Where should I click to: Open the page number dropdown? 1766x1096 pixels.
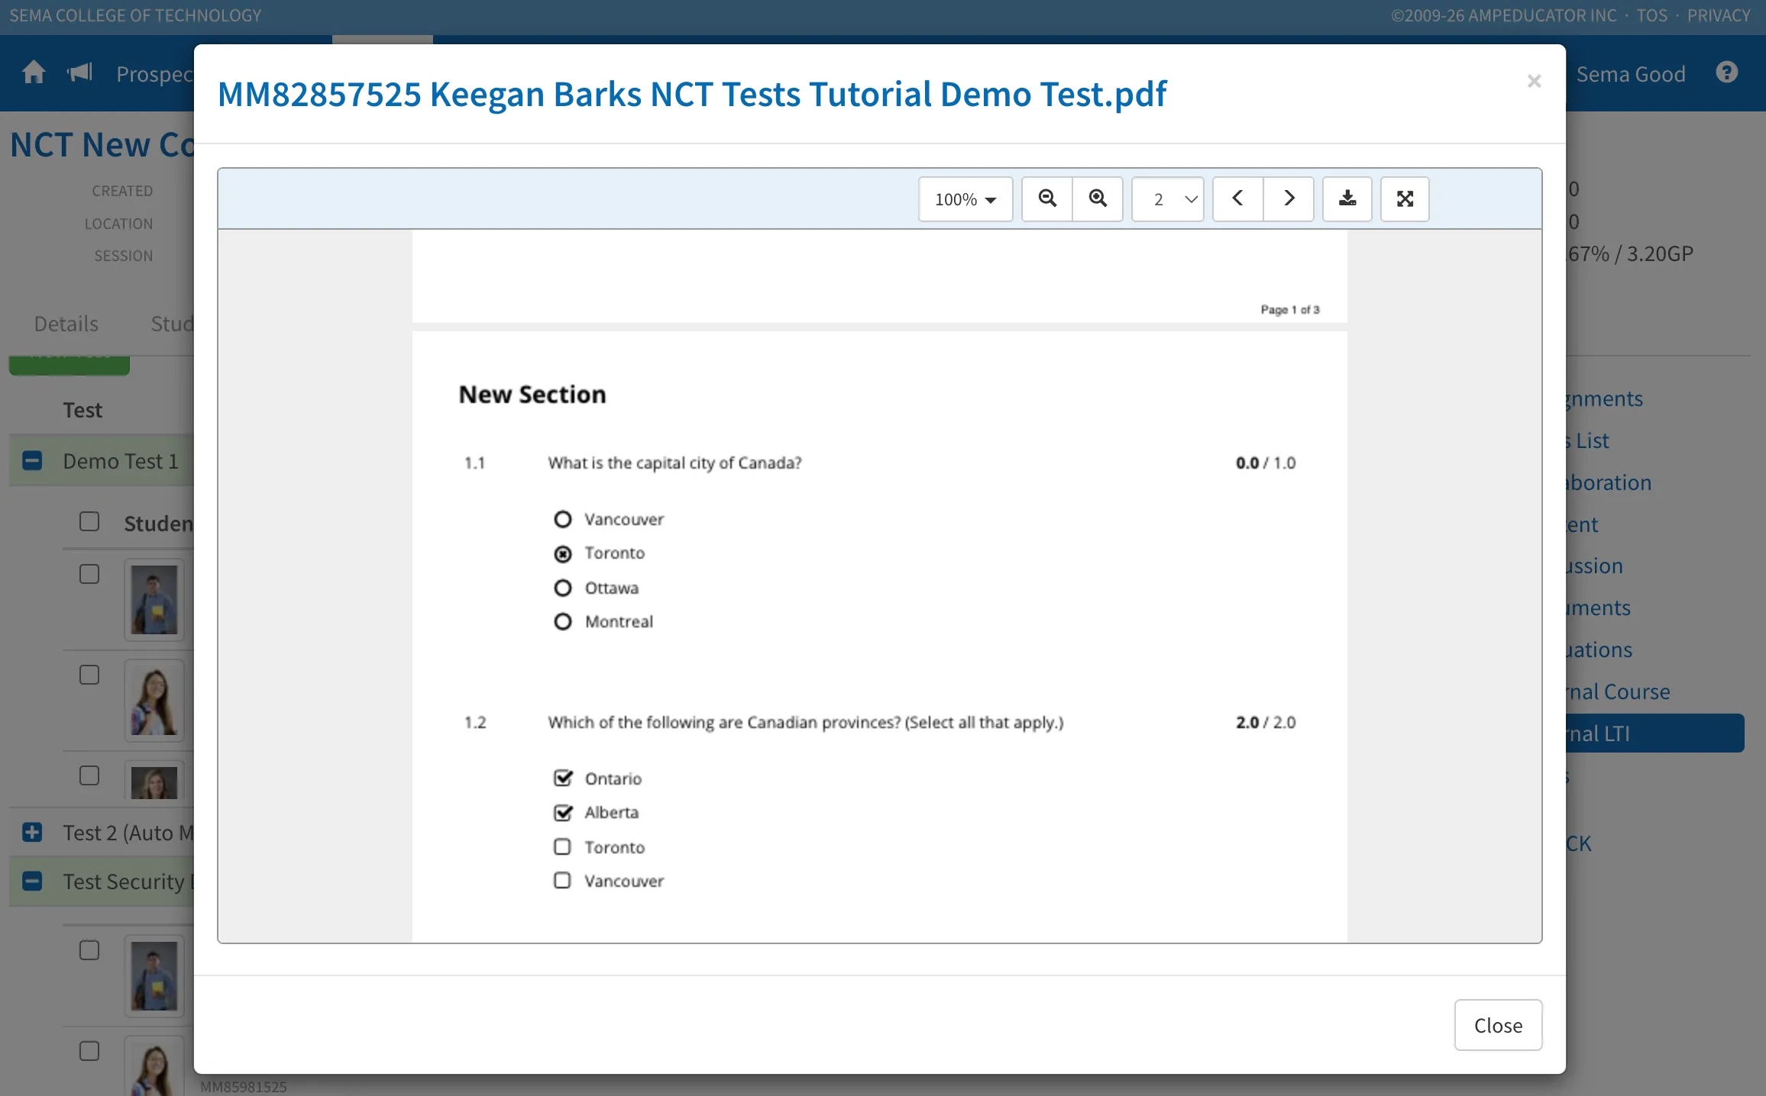pyautogui.click(x=1168, y=199)
